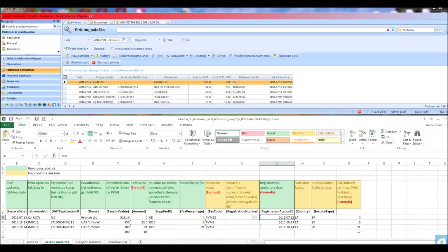448x252 pixels.
Task: Click the Conditional Formatting icon
Action: pyautogui.click(x=192, y=134)
